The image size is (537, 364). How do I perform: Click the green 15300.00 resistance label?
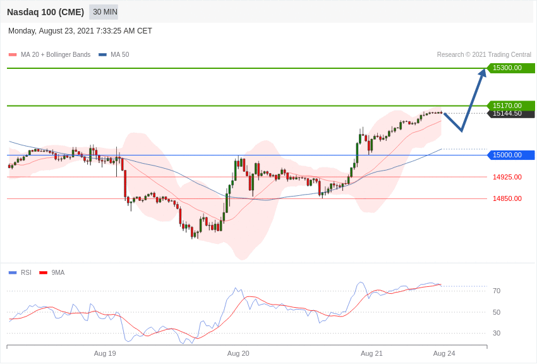coord(510,68)
